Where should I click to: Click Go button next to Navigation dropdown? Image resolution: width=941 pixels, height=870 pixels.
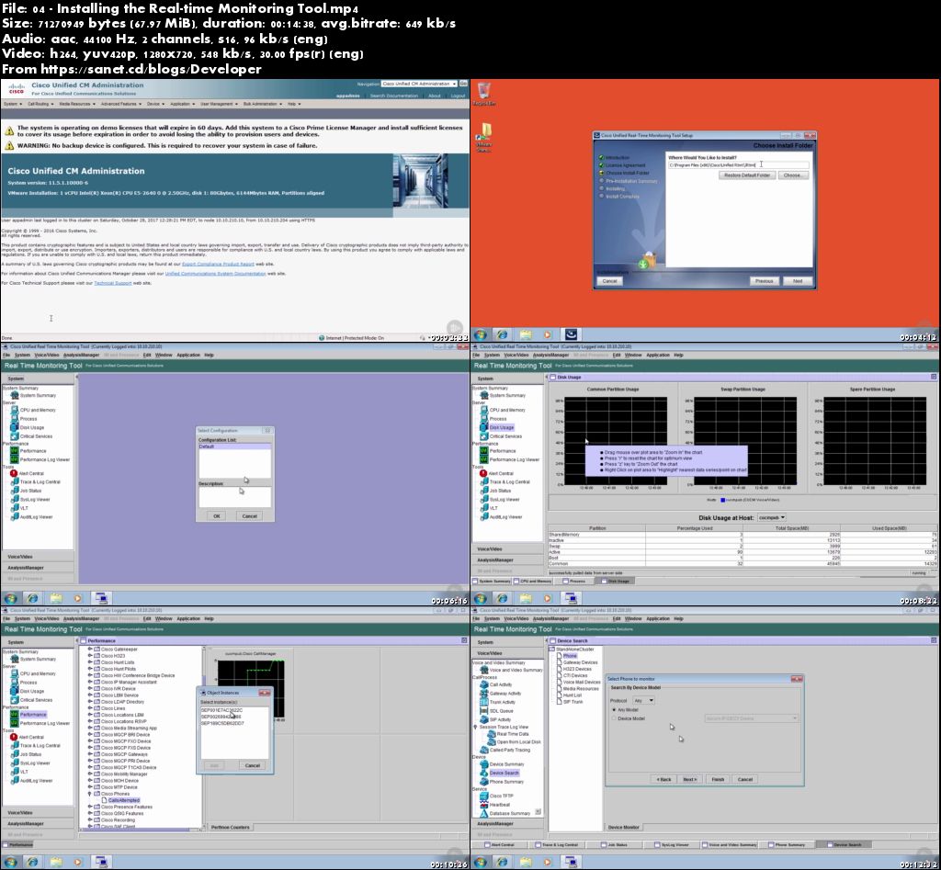tap(463, 84)
